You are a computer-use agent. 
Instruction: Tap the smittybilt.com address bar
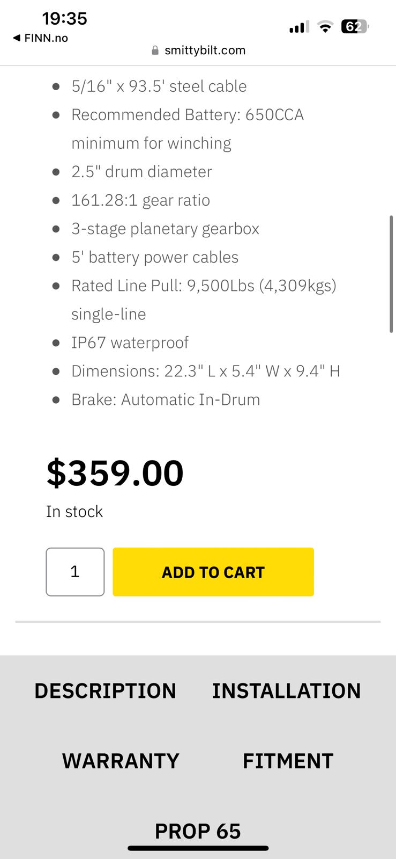tap(198, 50)
